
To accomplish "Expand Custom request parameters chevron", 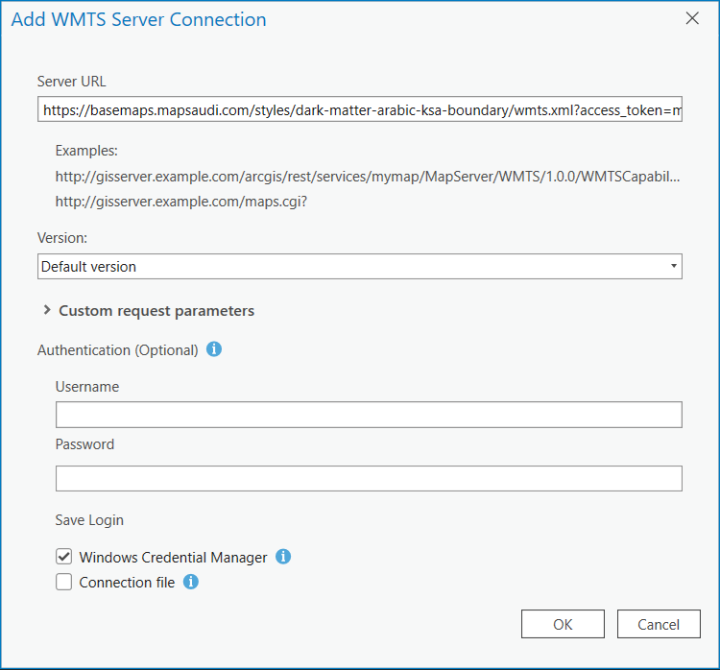I will (47, 310).
